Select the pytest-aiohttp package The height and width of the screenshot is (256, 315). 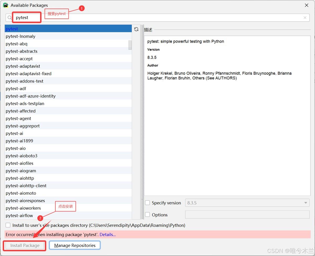coord(68,178)
